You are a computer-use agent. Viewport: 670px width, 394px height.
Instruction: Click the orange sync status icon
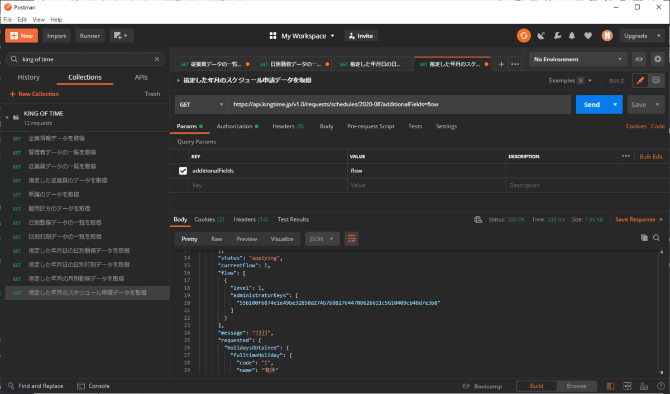[524, 36]
